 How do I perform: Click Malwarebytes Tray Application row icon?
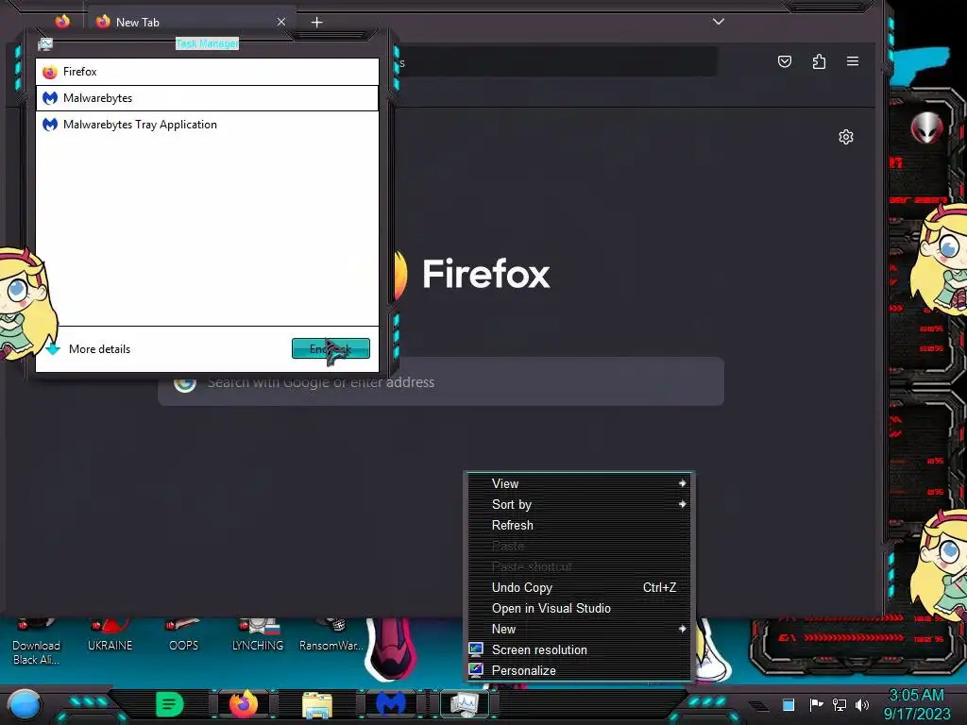[50, 125]
